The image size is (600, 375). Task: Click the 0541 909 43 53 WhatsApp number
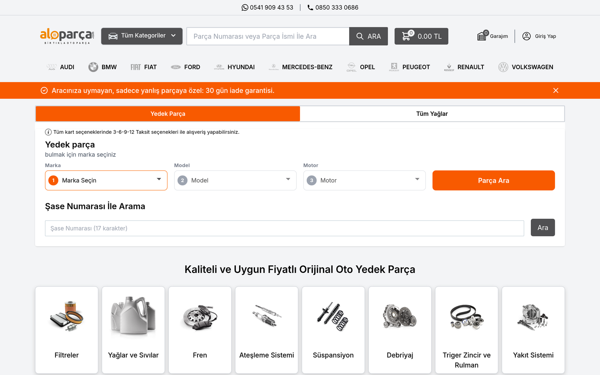click(x=272, y=7)
